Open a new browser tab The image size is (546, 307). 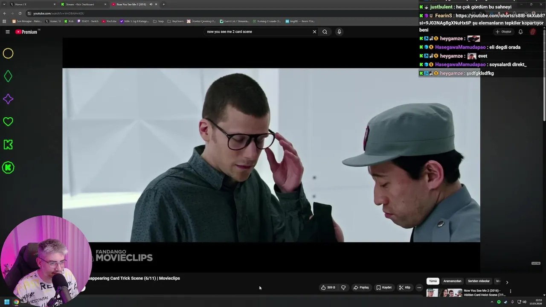click(164, 4)
